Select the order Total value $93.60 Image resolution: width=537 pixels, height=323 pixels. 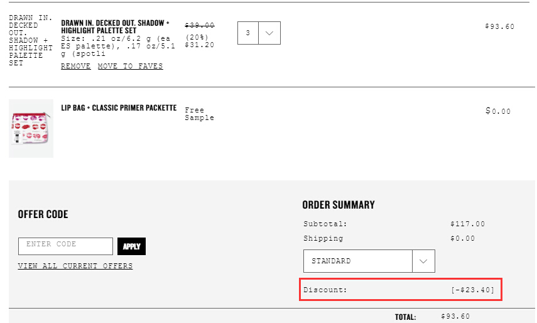[455, 317]
